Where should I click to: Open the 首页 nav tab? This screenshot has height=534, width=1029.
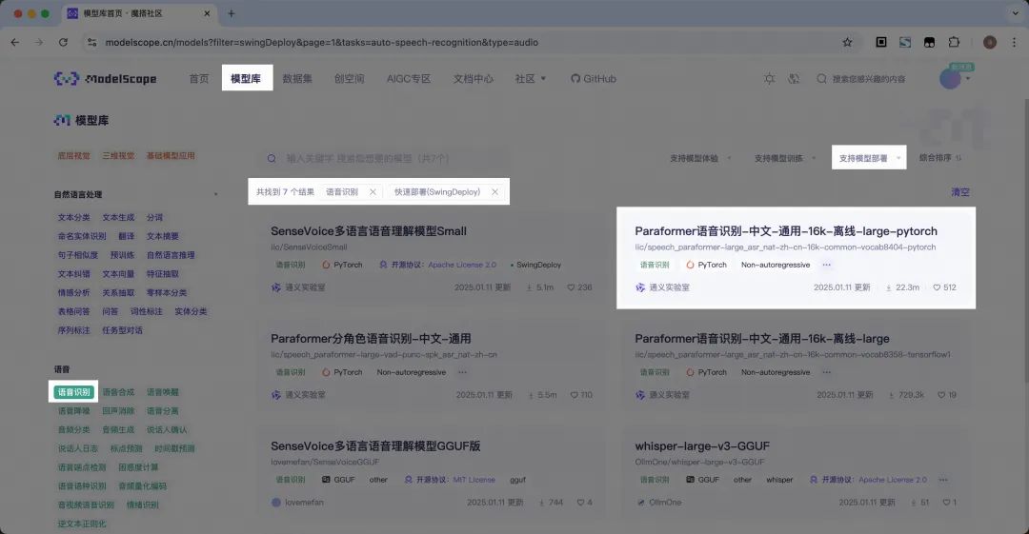[x=199, y=79]
